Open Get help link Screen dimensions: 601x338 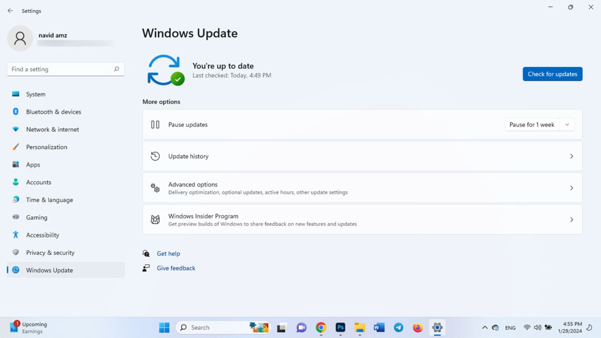168,253
